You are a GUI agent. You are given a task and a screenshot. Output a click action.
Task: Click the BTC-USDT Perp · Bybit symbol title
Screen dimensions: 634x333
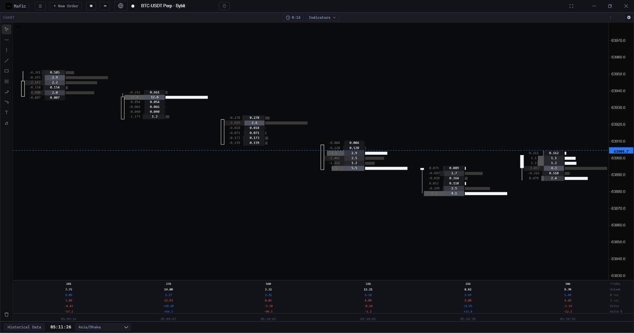pyautogui.click(x=163, y=6)
